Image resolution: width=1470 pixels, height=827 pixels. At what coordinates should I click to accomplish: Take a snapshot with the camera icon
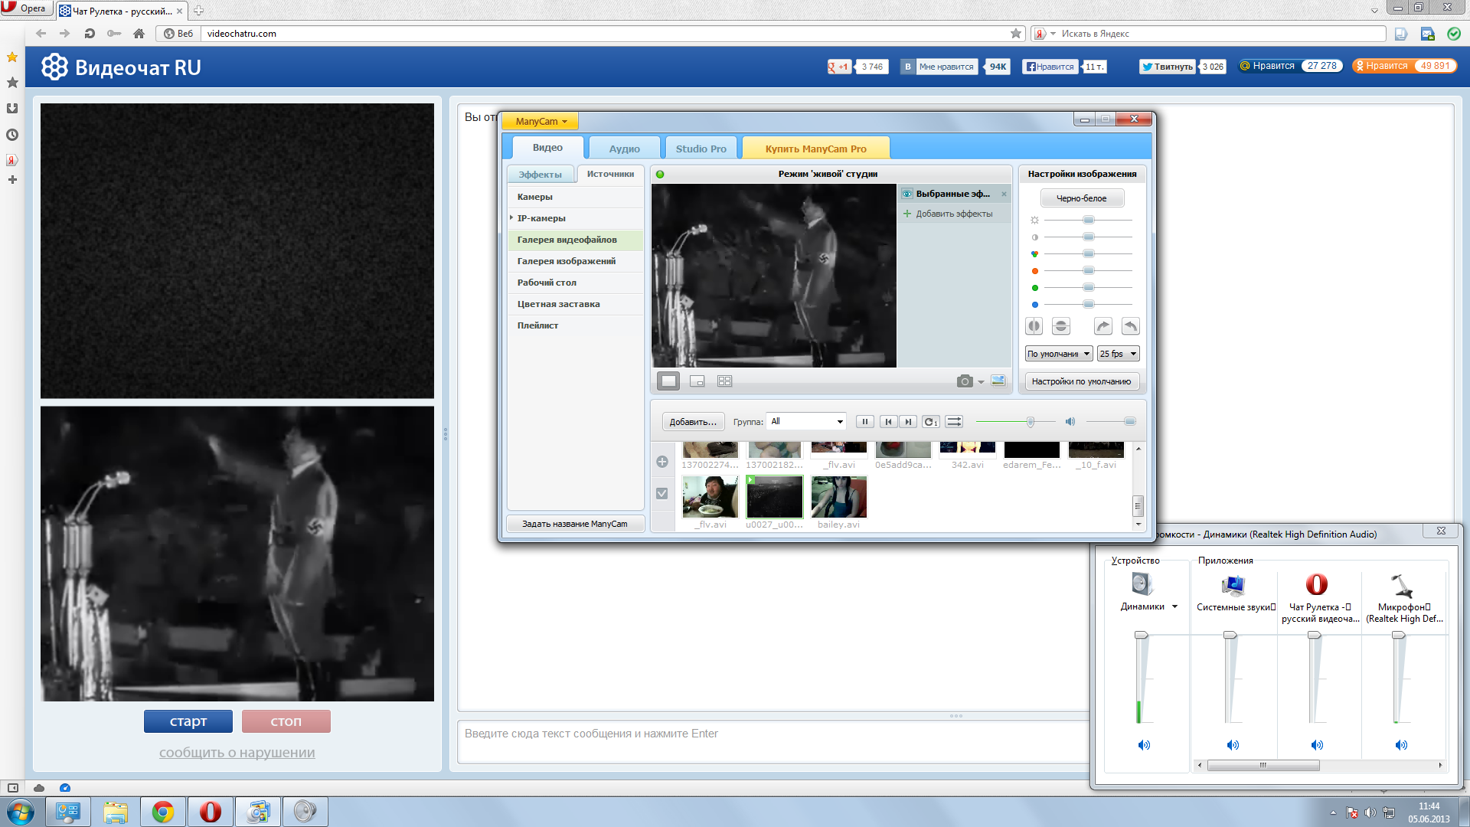[965, 381]
